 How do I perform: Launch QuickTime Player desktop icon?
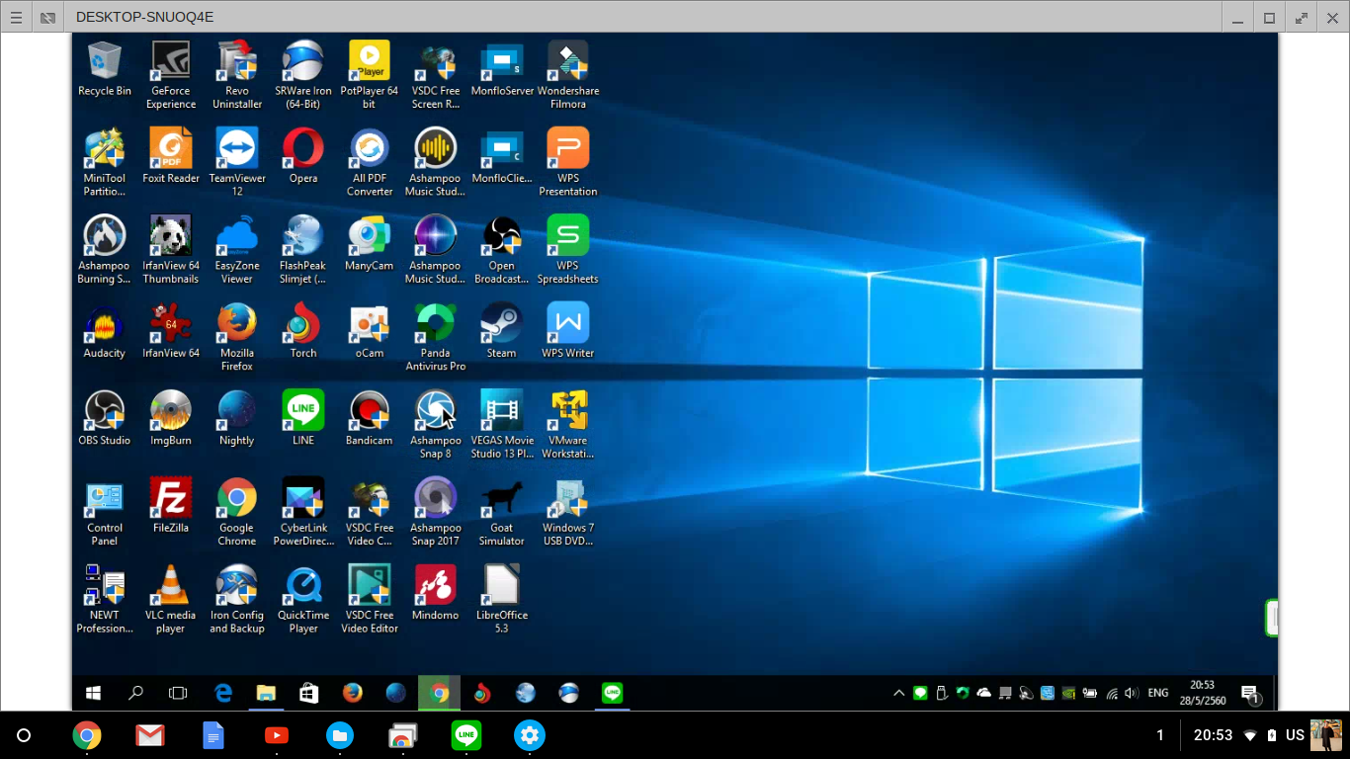[x=303, y=599]
